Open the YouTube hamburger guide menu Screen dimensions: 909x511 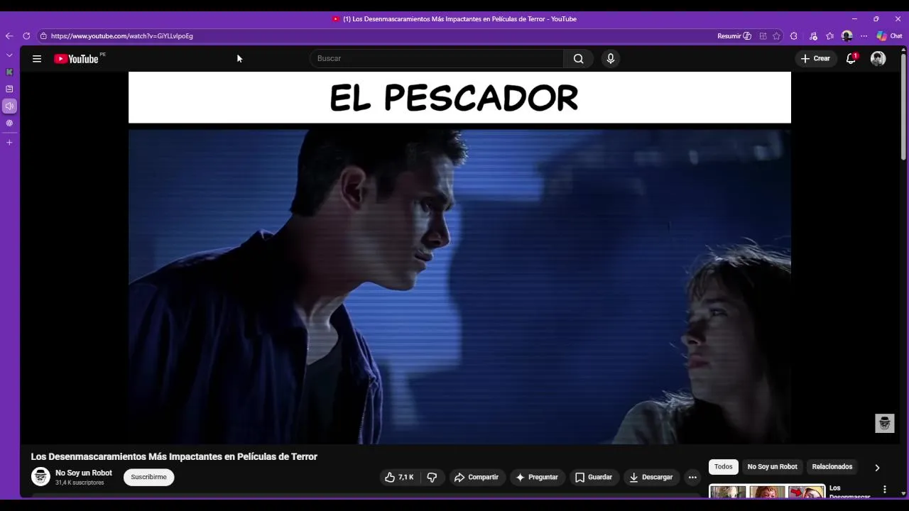[x=37, y=59]
